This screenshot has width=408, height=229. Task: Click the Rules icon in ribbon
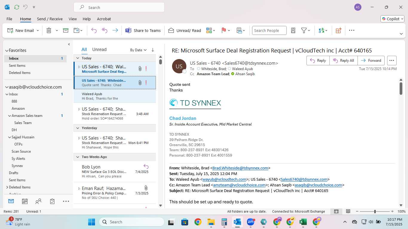point(239,30)
